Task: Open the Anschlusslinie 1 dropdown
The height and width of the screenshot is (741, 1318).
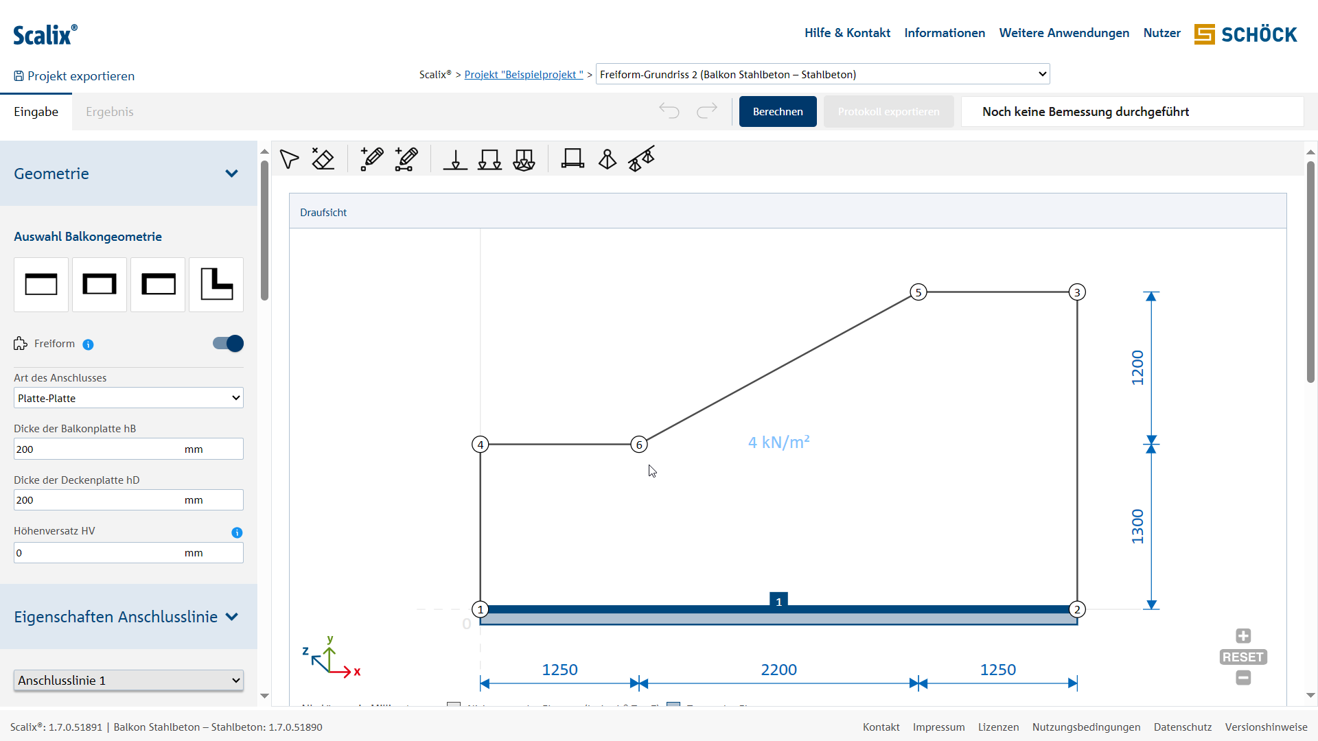Action: [128, 681]
